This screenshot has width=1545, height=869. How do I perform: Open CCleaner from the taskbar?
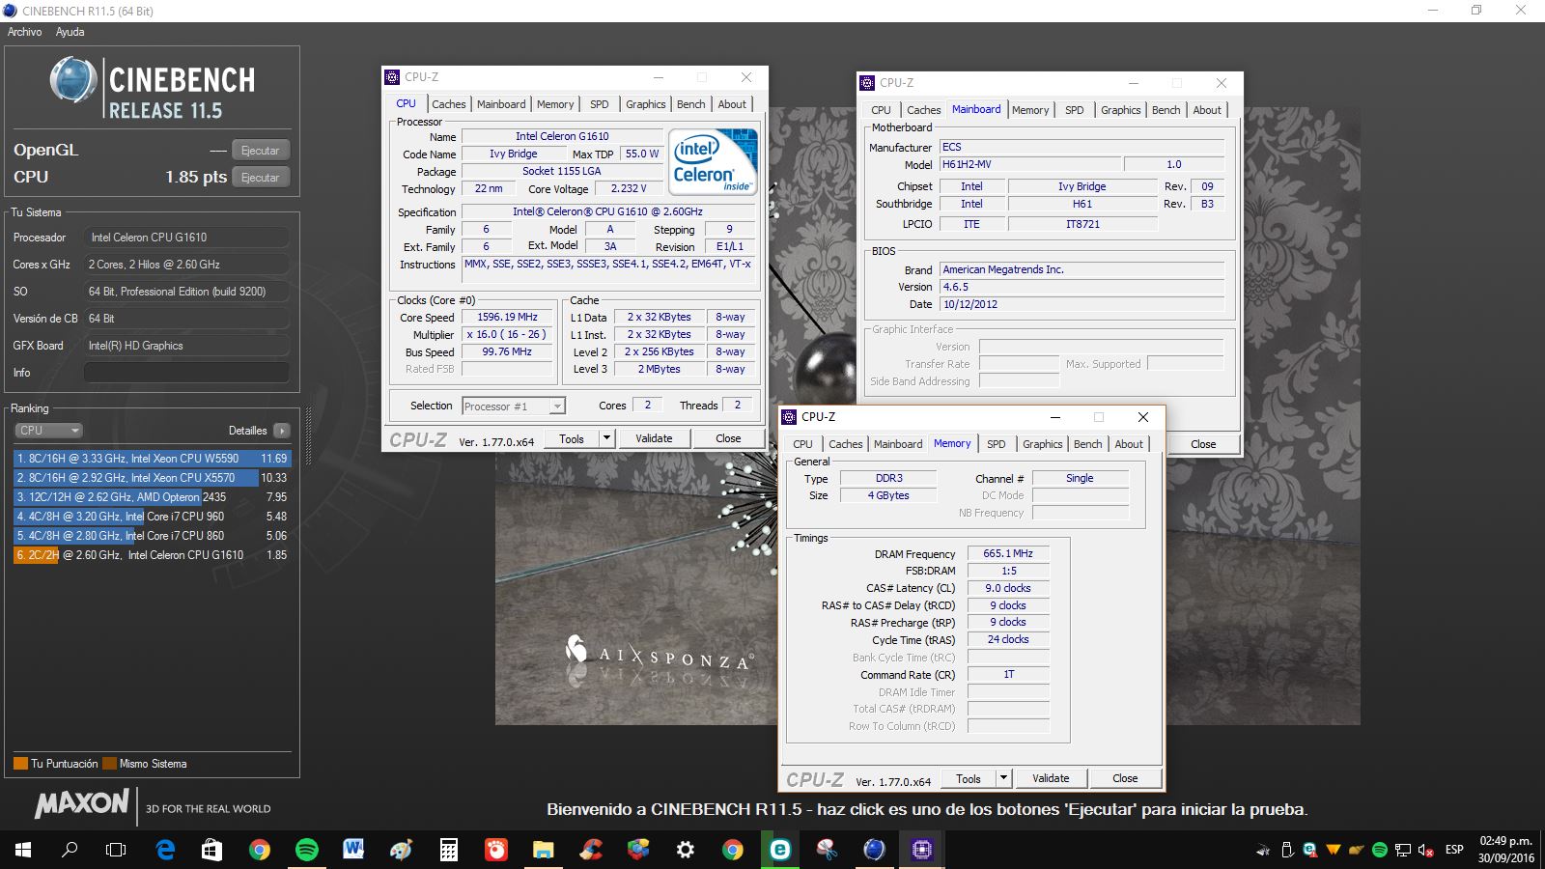590,850
